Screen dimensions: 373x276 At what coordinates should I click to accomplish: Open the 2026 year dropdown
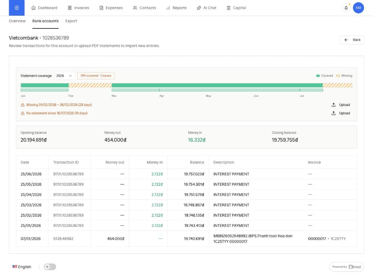click(64, 76)
